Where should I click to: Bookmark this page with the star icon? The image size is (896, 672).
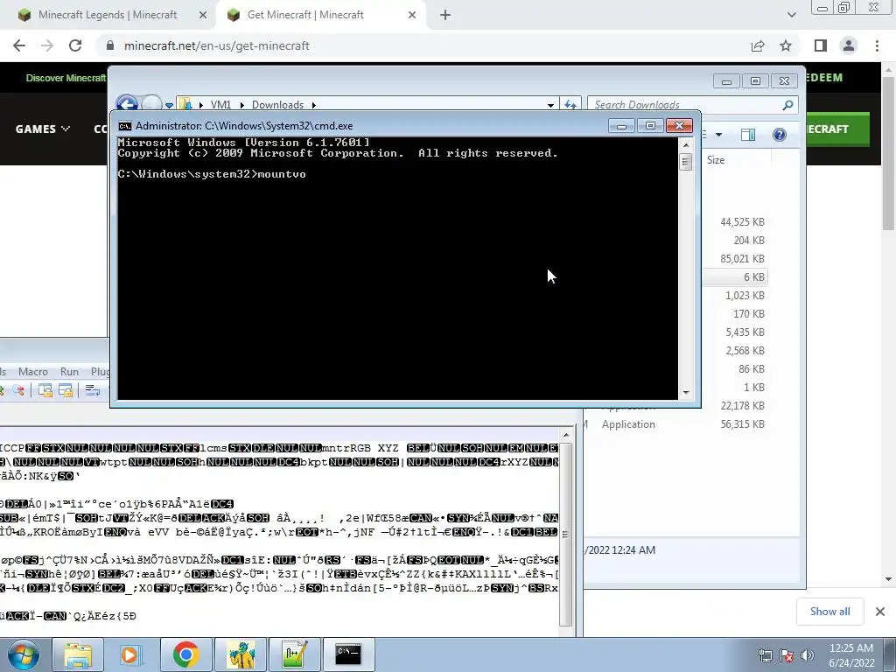click(786, 45)
